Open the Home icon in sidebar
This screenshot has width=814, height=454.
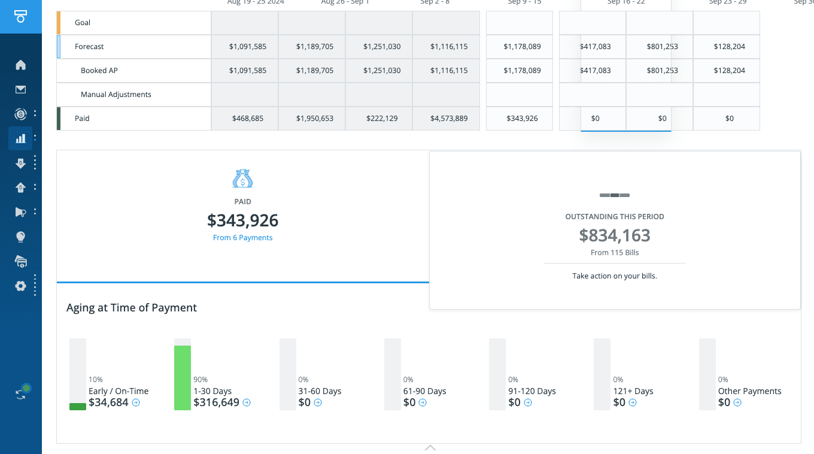click(20, 65)
